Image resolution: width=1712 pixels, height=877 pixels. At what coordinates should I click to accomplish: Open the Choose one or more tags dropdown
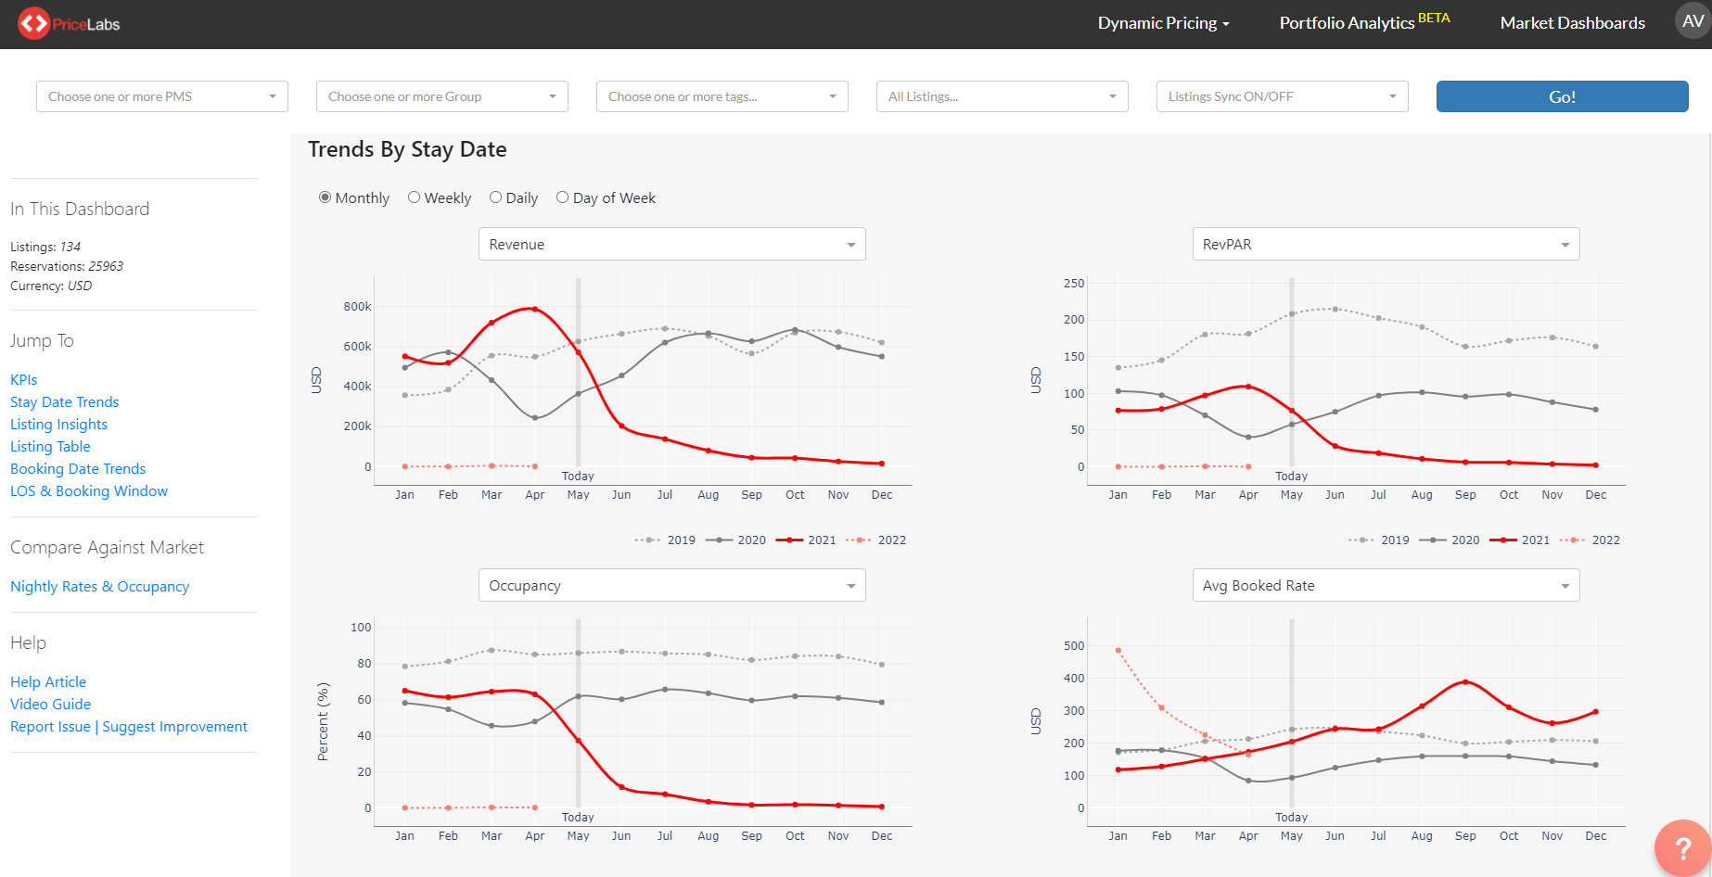click(x=722, y=96)
